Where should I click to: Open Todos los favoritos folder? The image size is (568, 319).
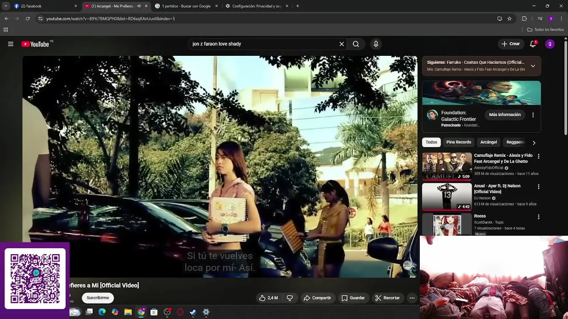pos(545,30)
